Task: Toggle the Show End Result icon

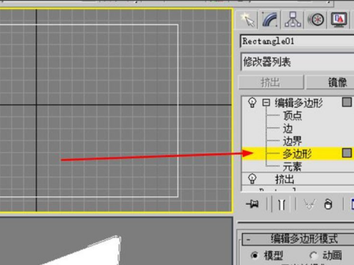Action: pyautogui.click(x=281, y=204)
